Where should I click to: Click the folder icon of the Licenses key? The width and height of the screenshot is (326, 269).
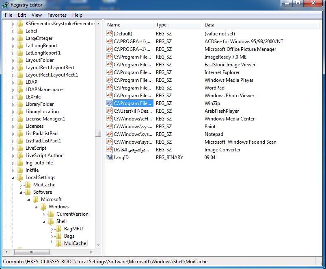click(20, 126)
